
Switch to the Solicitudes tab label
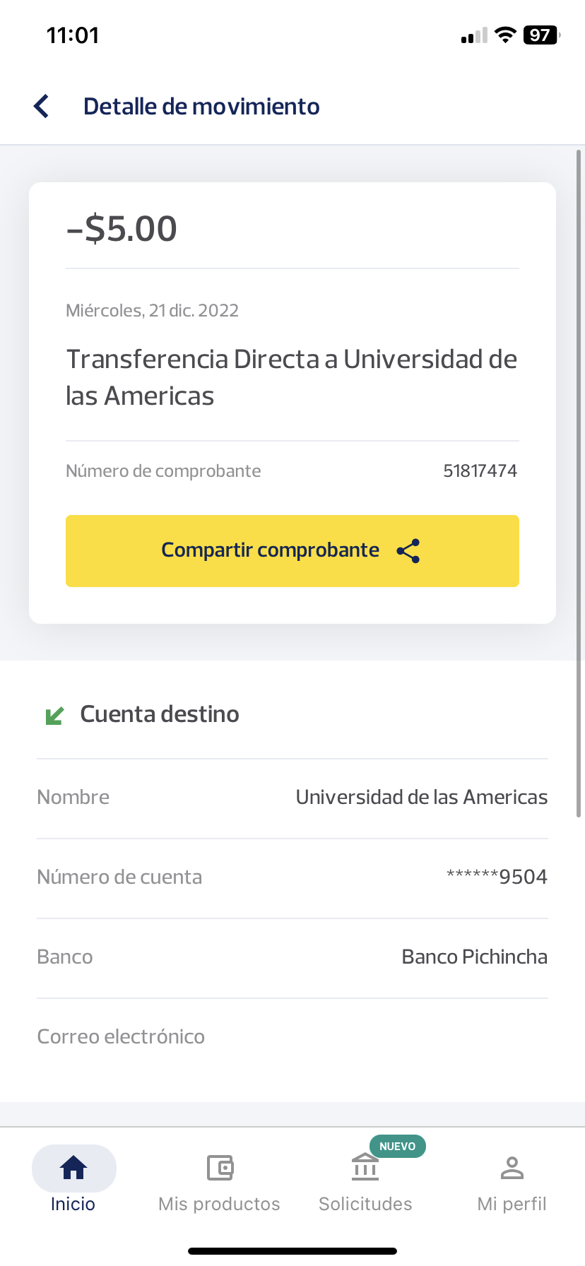pyautogui.click(x=365, y=1204)
